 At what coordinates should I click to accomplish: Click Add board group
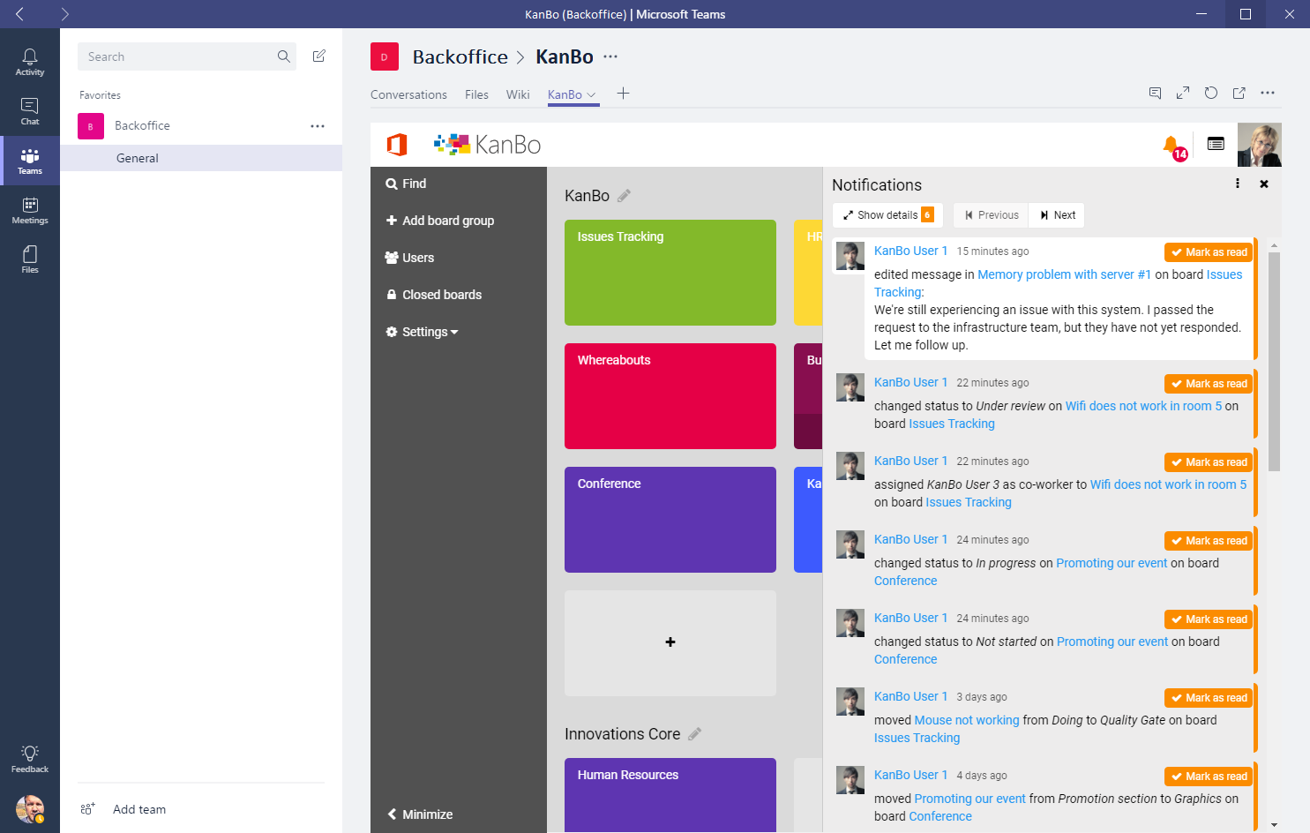pos(439,221)
